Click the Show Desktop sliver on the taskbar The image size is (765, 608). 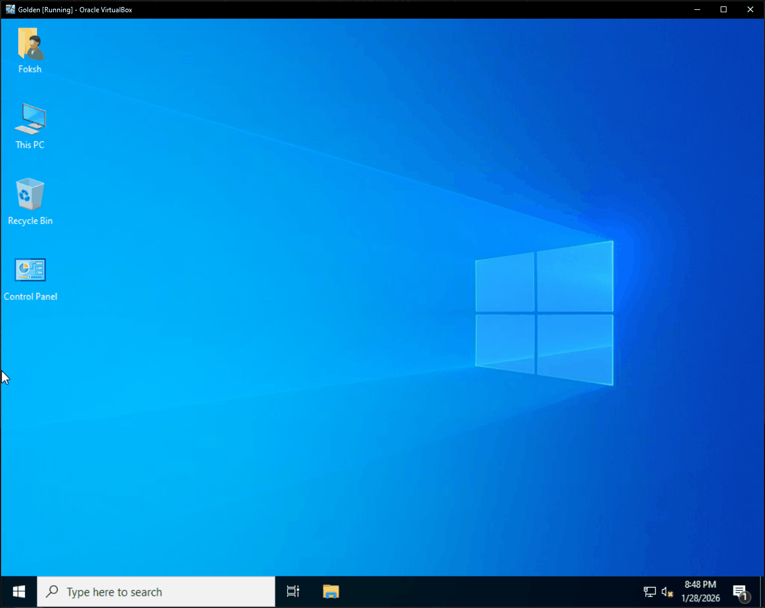[x=762, y=592]
